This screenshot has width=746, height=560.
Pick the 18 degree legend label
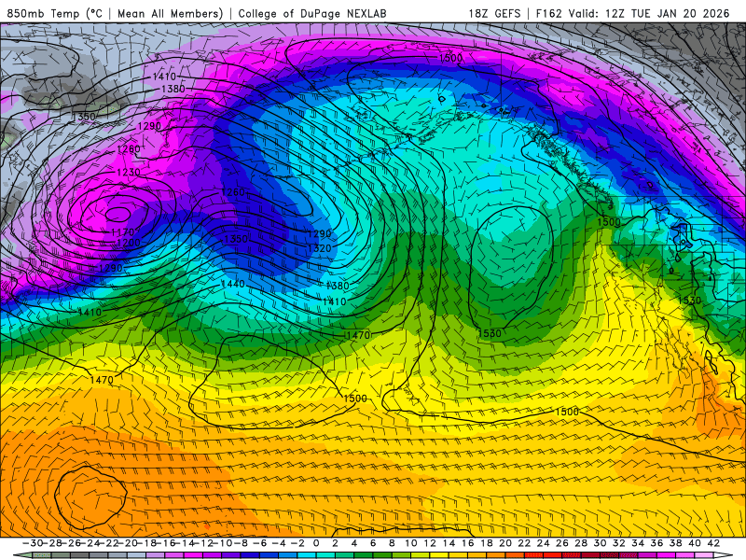click(x=487, y=543)
